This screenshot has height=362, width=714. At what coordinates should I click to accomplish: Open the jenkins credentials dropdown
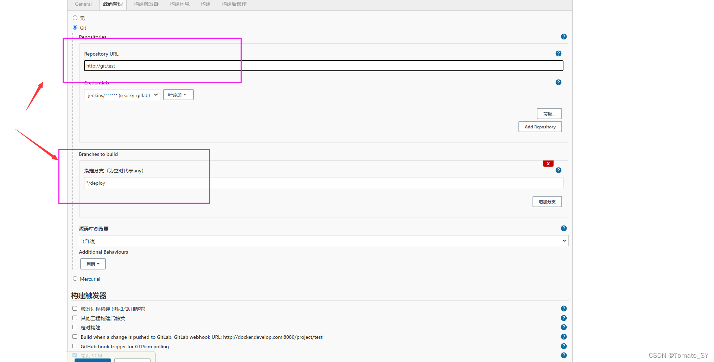pos(122,95)
